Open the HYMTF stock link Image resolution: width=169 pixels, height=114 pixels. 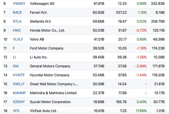tap(19, 75)
